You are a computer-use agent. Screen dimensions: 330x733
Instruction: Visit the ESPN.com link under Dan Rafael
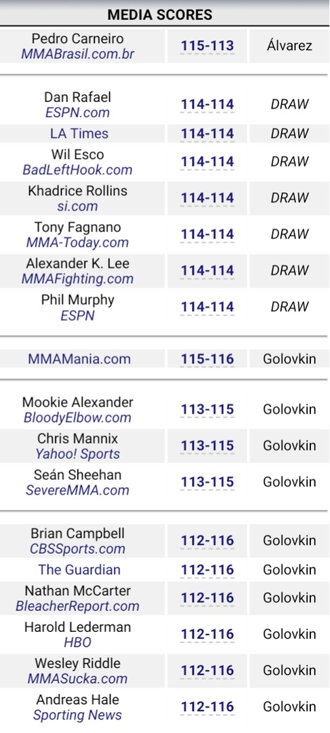[77, 112]
